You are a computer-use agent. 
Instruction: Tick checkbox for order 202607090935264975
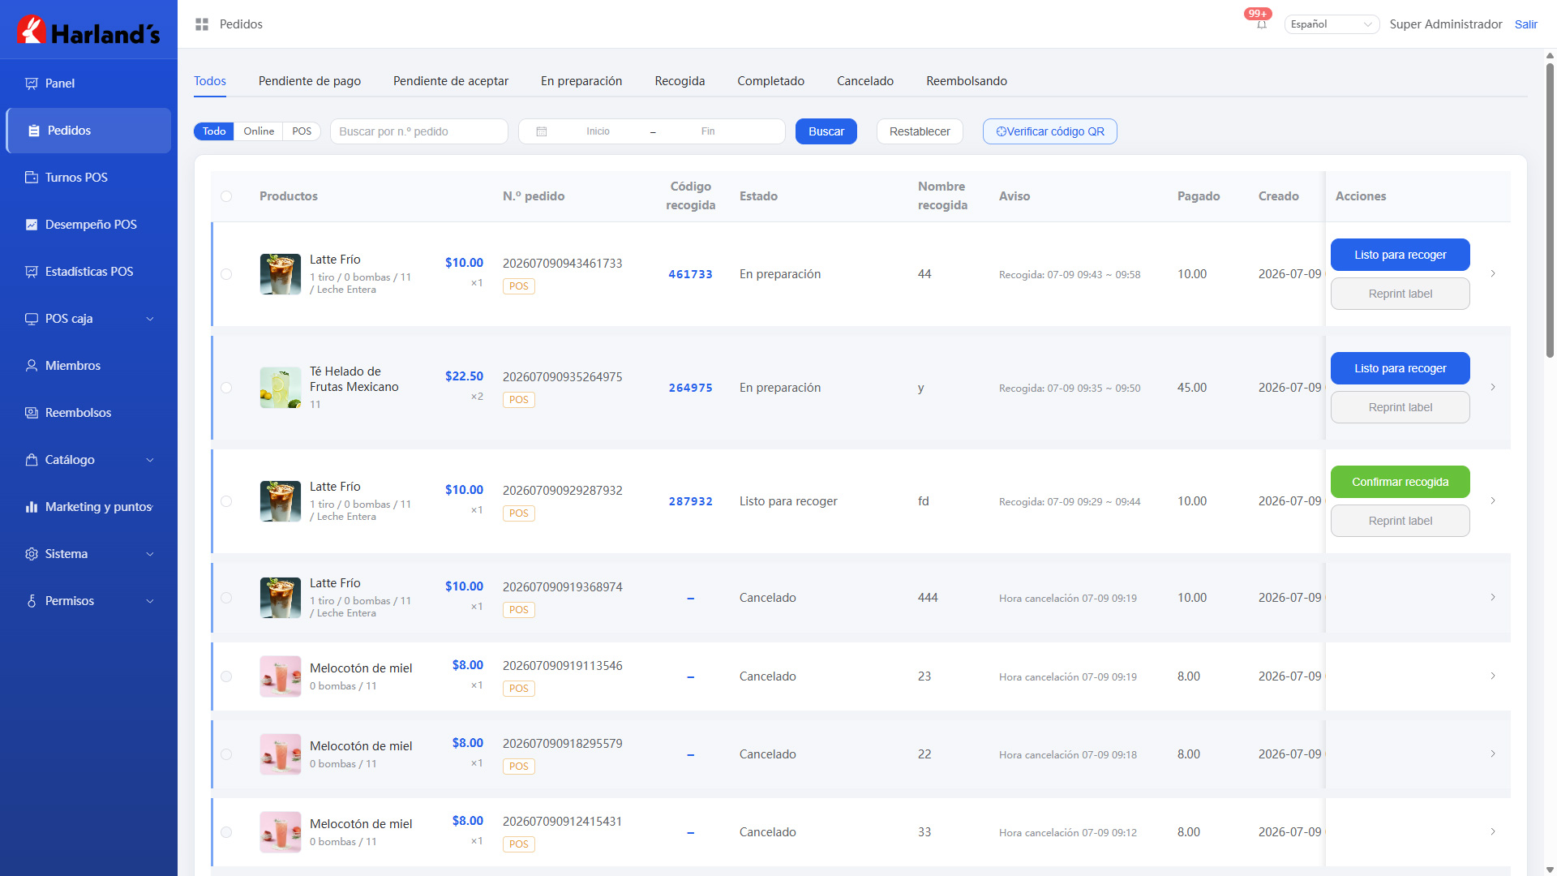[x=226, y=388]
